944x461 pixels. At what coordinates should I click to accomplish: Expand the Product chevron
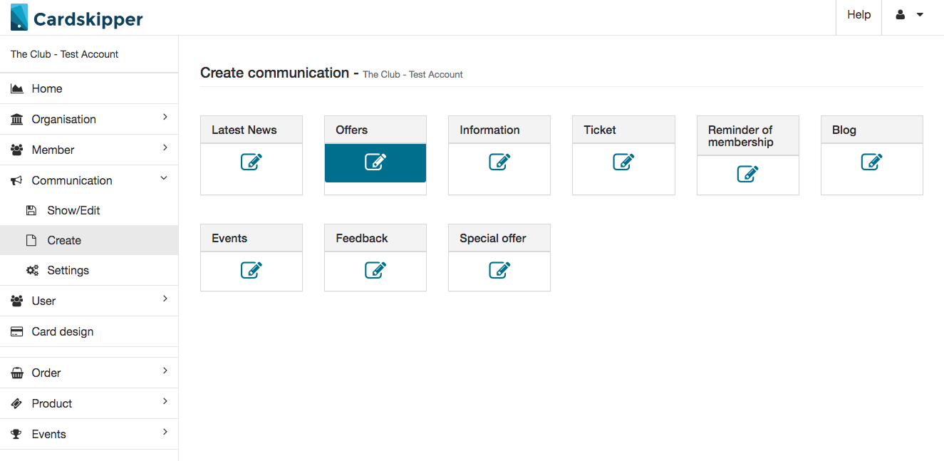[x=165, y=401]
